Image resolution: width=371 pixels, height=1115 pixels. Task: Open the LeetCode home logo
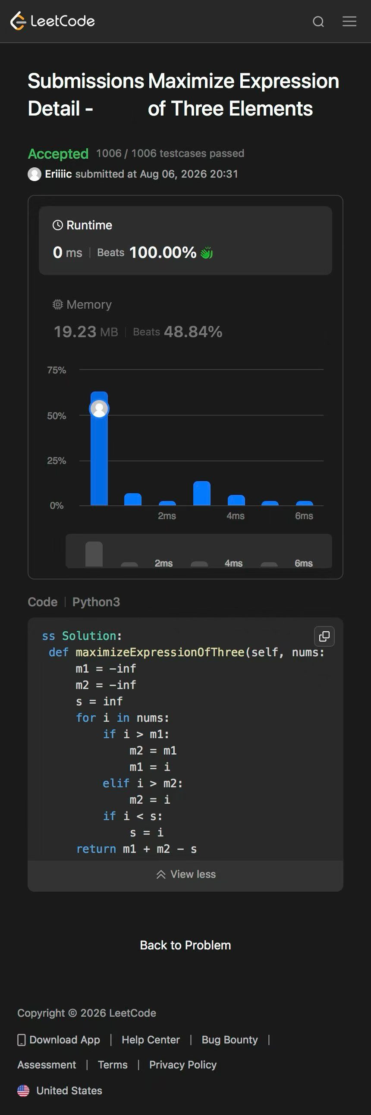pos(52,21)
